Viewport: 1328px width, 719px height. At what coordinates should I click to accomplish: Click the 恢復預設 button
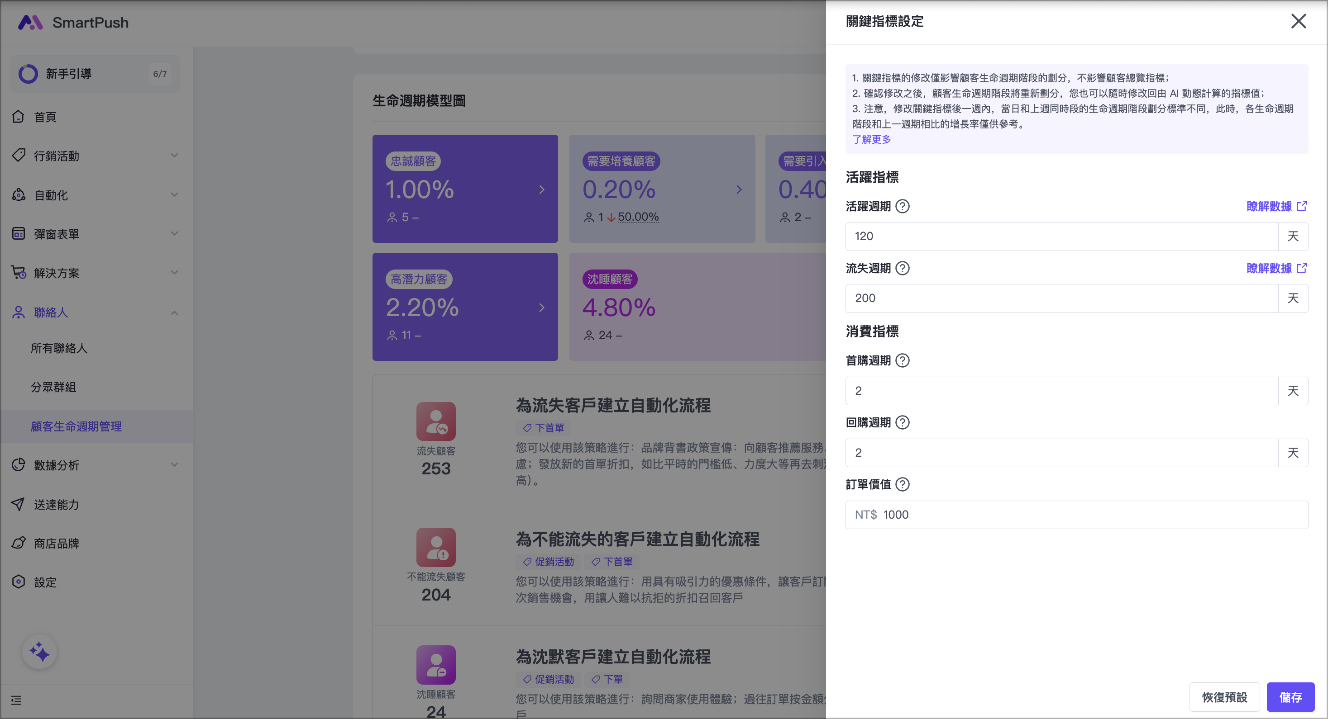click(1224, 697)
